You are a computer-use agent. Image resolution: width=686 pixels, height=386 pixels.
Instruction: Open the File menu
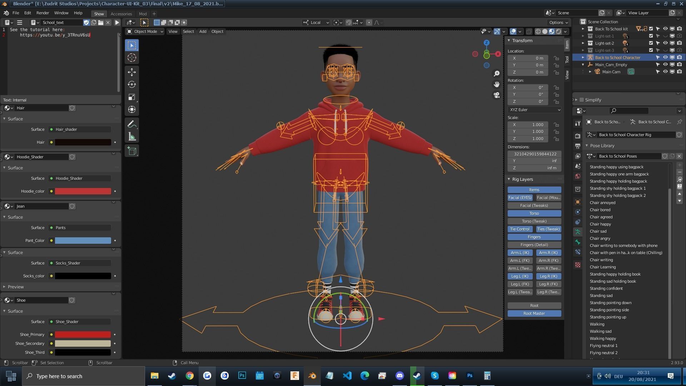(x=16, y=13)
